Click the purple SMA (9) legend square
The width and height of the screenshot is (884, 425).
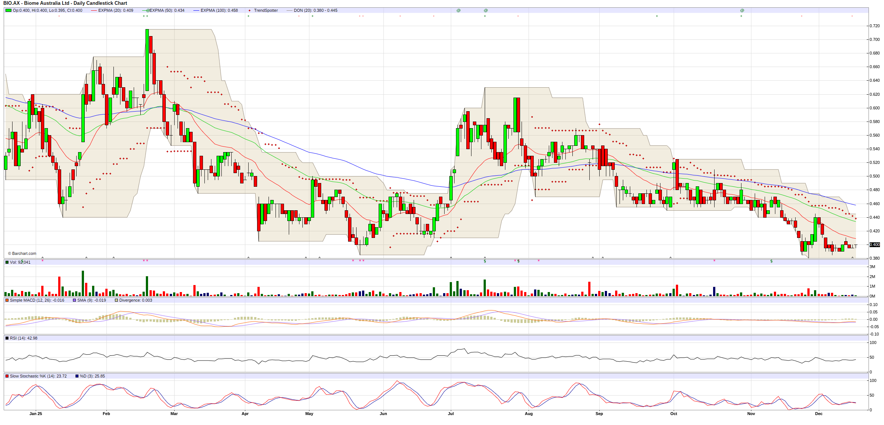[74, 300]
